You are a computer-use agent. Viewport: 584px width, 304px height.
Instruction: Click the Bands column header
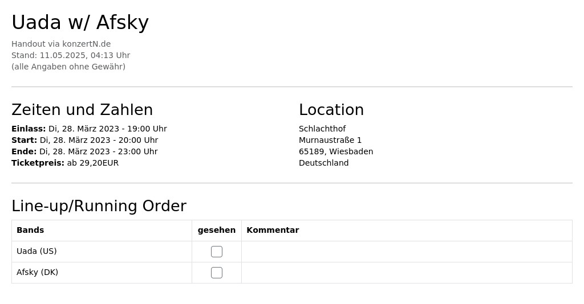tap(30, 230)
